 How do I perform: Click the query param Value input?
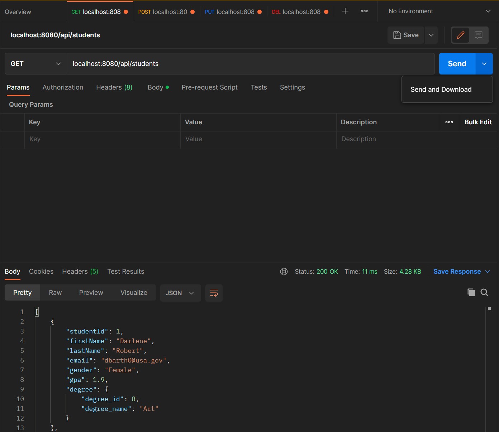pyautogui.click(x=258, y=139)
